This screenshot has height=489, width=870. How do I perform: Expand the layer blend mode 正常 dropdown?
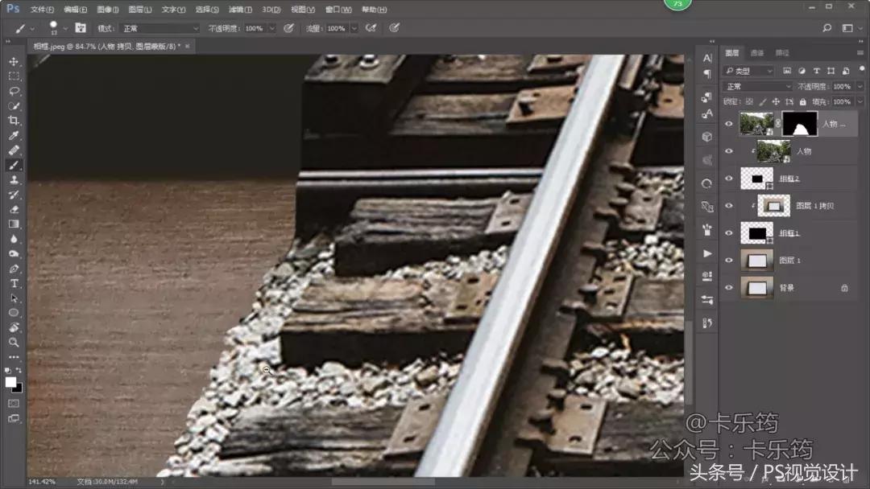[x=758, y=86]
